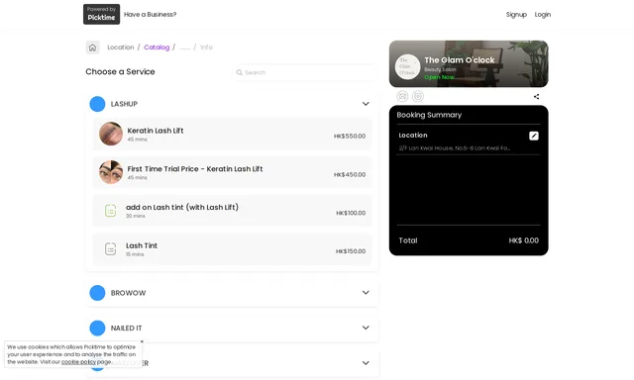Select the Catalog breadcrumb step
Viewport: 634px width, 380px height.
[x=157, y=47]
